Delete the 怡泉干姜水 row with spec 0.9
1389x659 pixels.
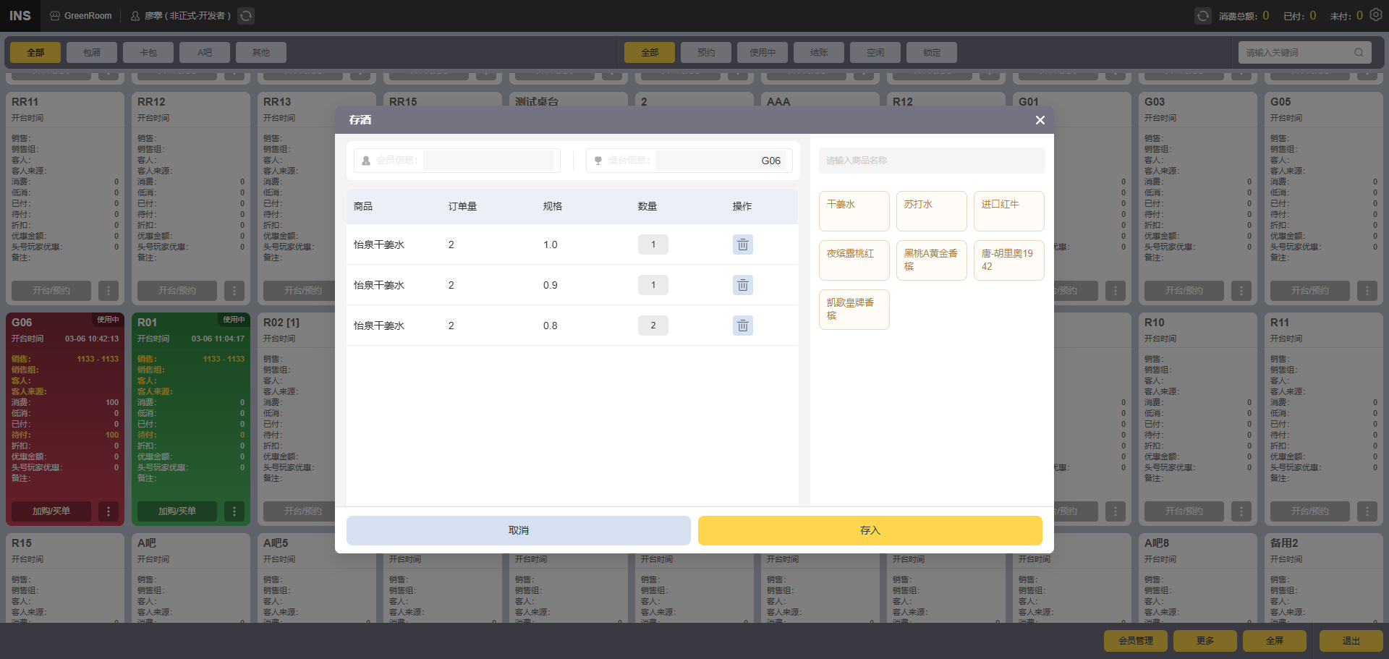pyautogui.click(x=742, y=285)
